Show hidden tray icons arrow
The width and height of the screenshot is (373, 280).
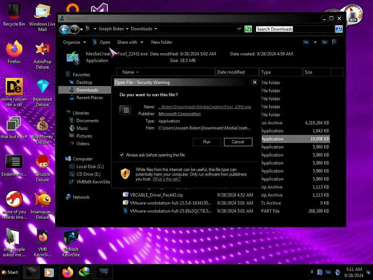(312, 272)
